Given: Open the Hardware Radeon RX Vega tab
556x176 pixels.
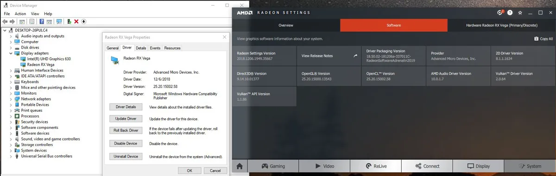Looking at the screenshot, I should tap(502, 25).
